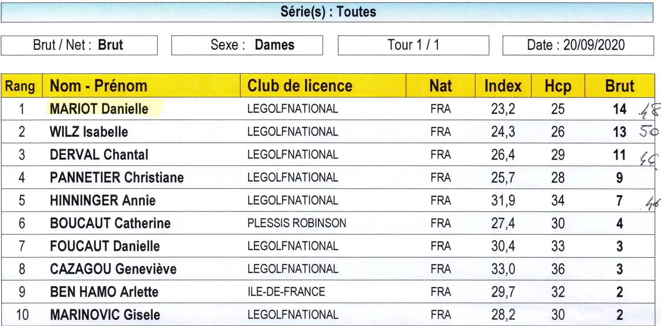The height and width of the screenshot is (326, 661).
Task: Select the WILZ Isabelle row name
Action: tap(89, 132)
